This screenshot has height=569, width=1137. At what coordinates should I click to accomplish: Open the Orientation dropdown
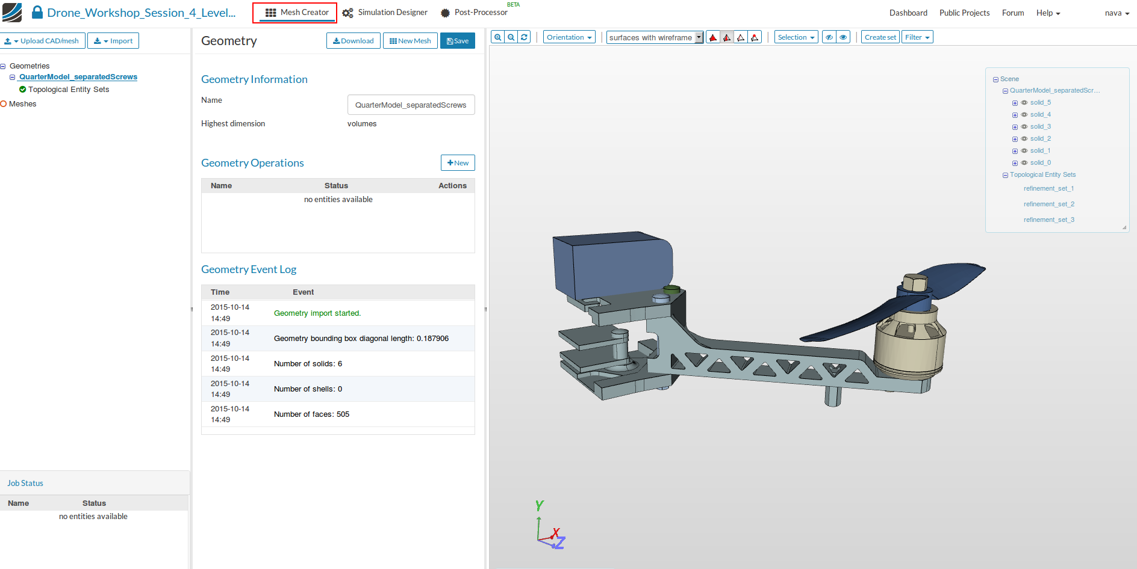click(x=568, y=37)
